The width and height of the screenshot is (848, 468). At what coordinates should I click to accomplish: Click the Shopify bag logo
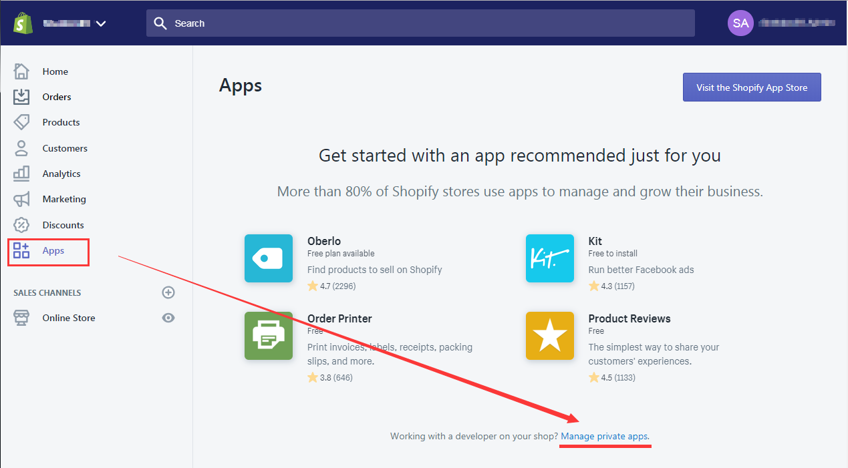pos(23,23)
